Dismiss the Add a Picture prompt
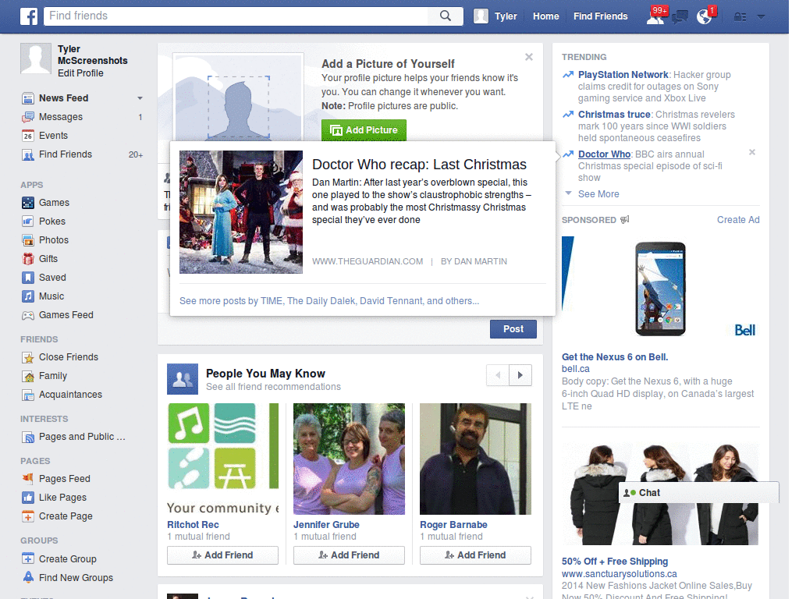Screen dimensions: 799x599 (x=529, y=57)
